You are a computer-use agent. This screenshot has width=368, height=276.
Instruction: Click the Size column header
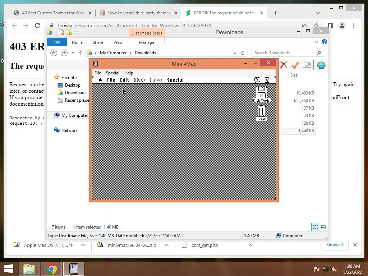[x=294, y=75]
